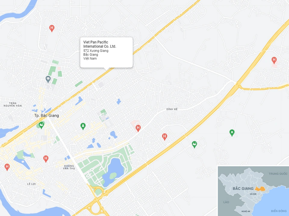Click the hospital marker on the pink building

tap(138, 128)
